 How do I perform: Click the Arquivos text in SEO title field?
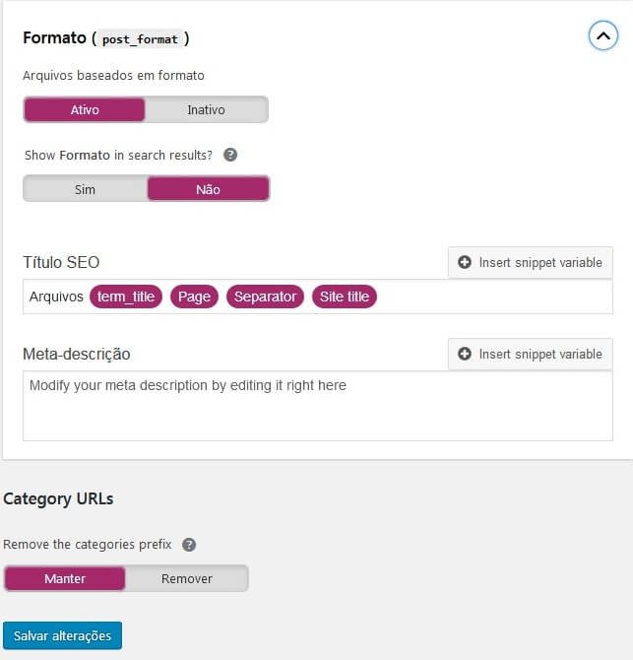pos(56,297)
